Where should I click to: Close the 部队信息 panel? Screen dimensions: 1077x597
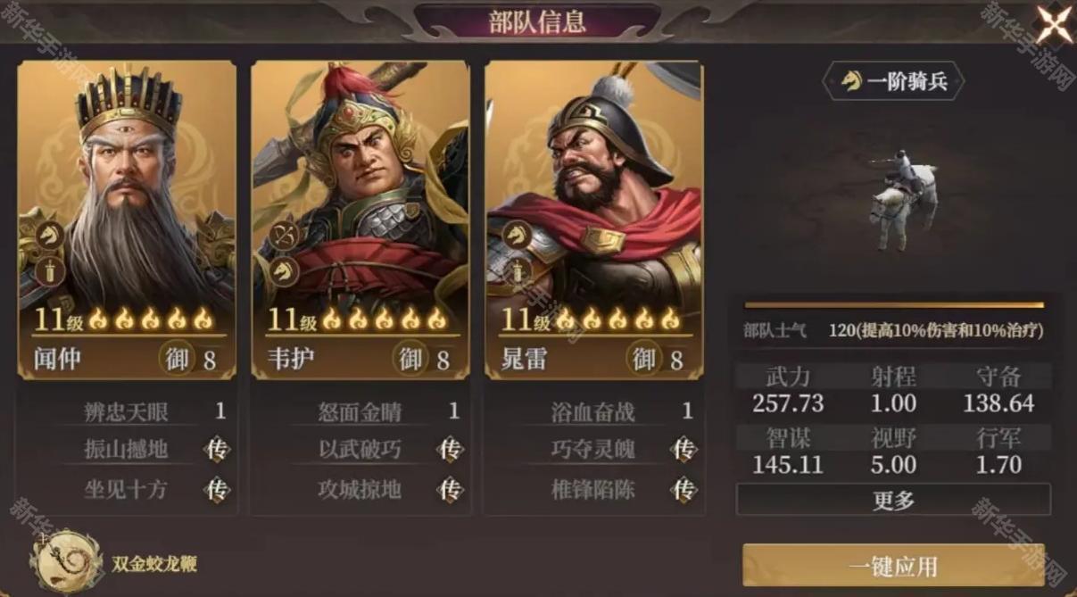(x=1054, y=23)
